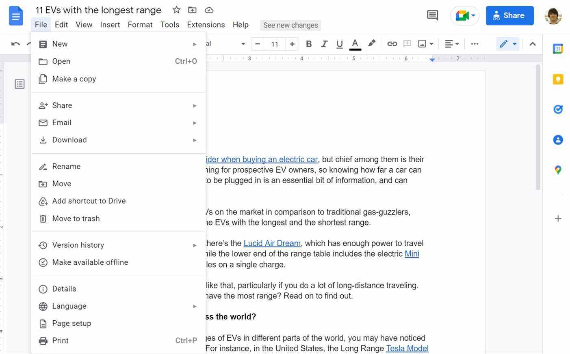Open Google Calendar side panel icon
The height and width of the screenshot is (354, 570).
click(x=558, y=49)
